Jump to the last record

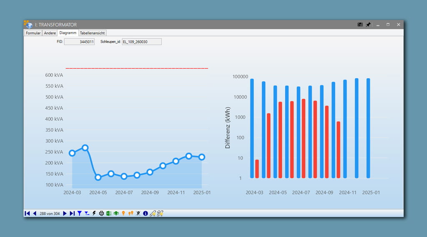pyautogui.click(x=72, y=213)
